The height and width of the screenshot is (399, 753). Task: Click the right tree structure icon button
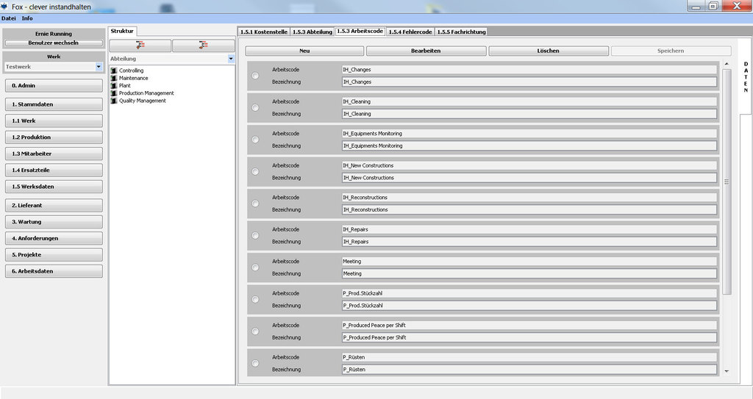pos(203,46)
